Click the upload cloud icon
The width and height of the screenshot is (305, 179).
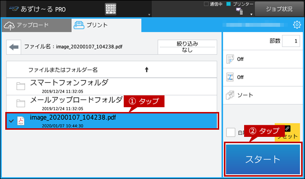(x=9, y=26)
